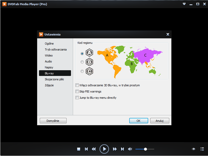Select the Blu-ray settings section
This screenshot has height=156, width=208.
point(55,73)
